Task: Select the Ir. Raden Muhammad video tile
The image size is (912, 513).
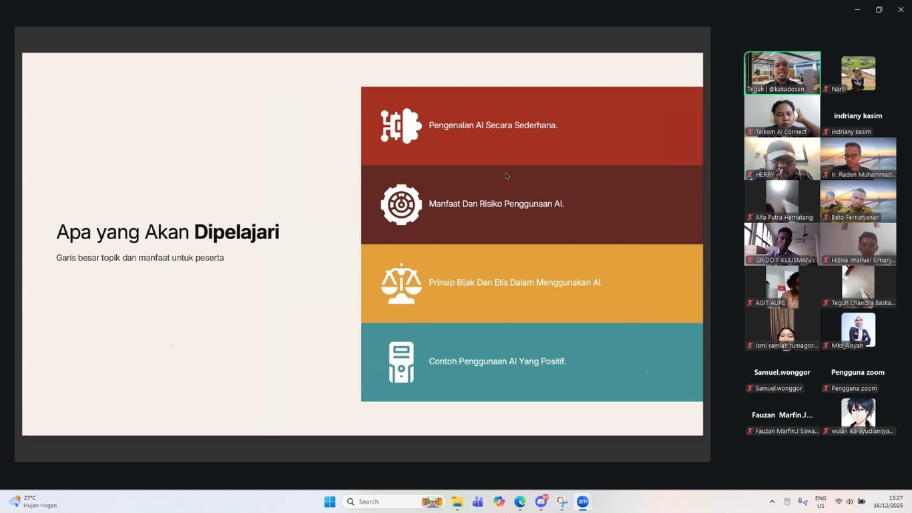Action: [858, 159]
